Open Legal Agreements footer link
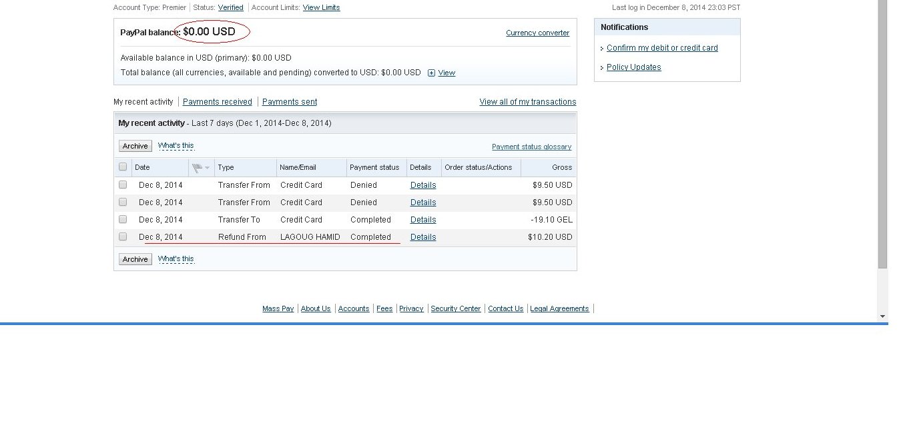This screenshot has width=905, height=421. pos(560,308)
